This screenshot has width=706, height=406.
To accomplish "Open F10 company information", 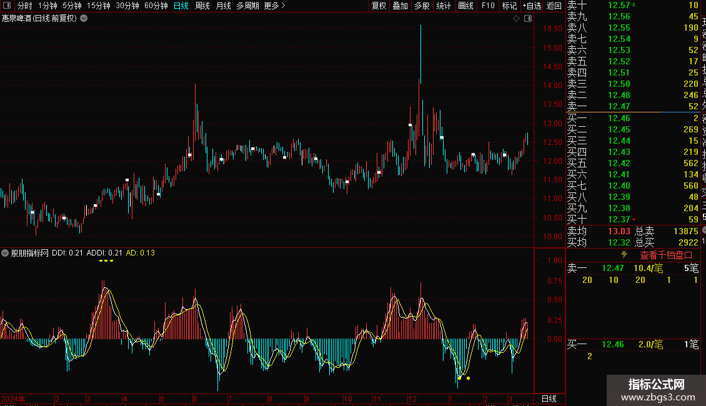I will (487, 6).
